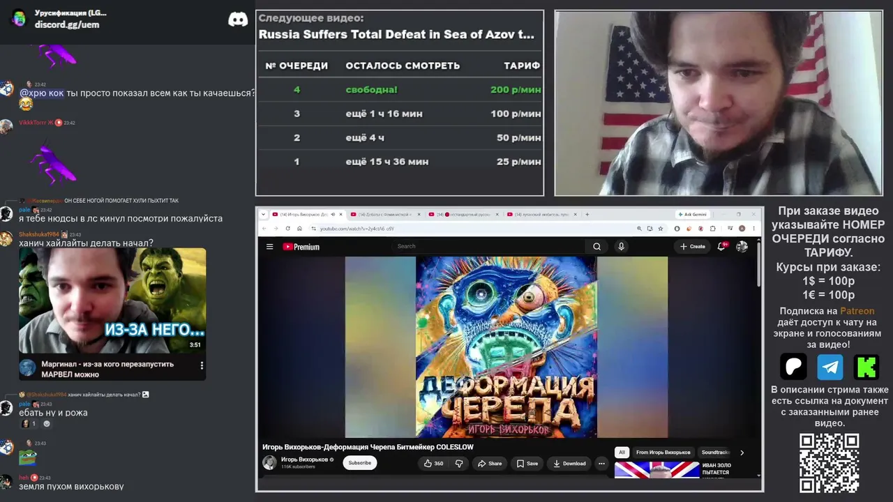
Task: Open the browser home page icon
Action: 299,229
